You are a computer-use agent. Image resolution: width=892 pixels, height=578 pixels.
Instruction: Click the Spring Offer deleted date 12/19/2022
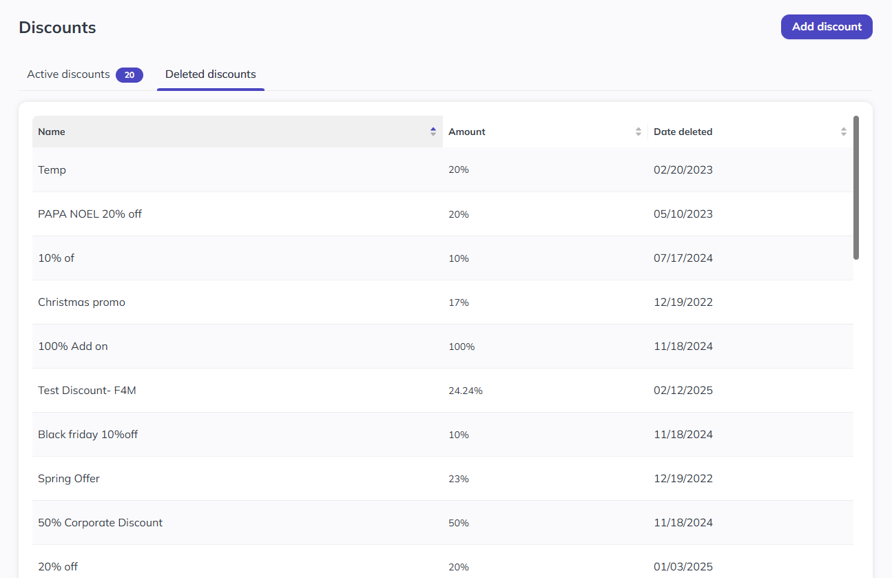pos(683,479)
